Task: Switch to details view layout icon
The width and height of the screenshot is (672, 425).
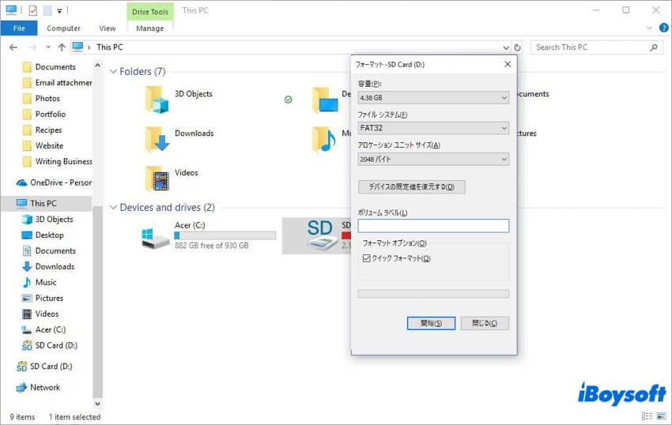Action: tap(647, 416)
